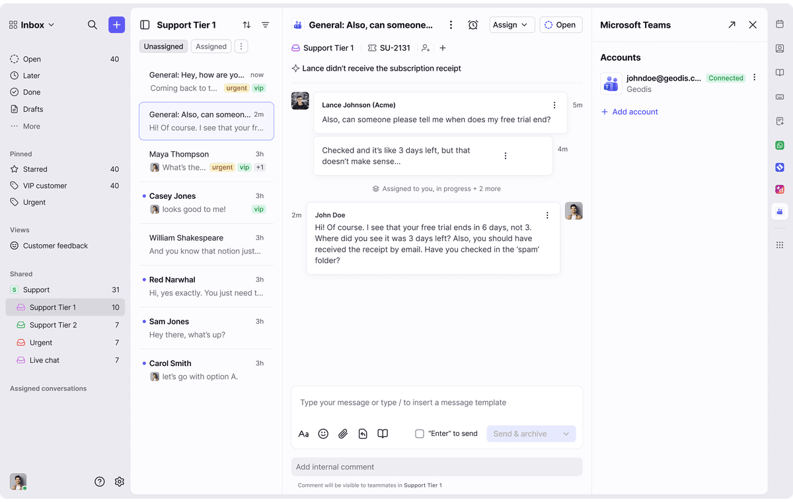793x502 pixels.
Task: Expand "Assigned to you, in progress + 2 more"
Action: [437, 189]
